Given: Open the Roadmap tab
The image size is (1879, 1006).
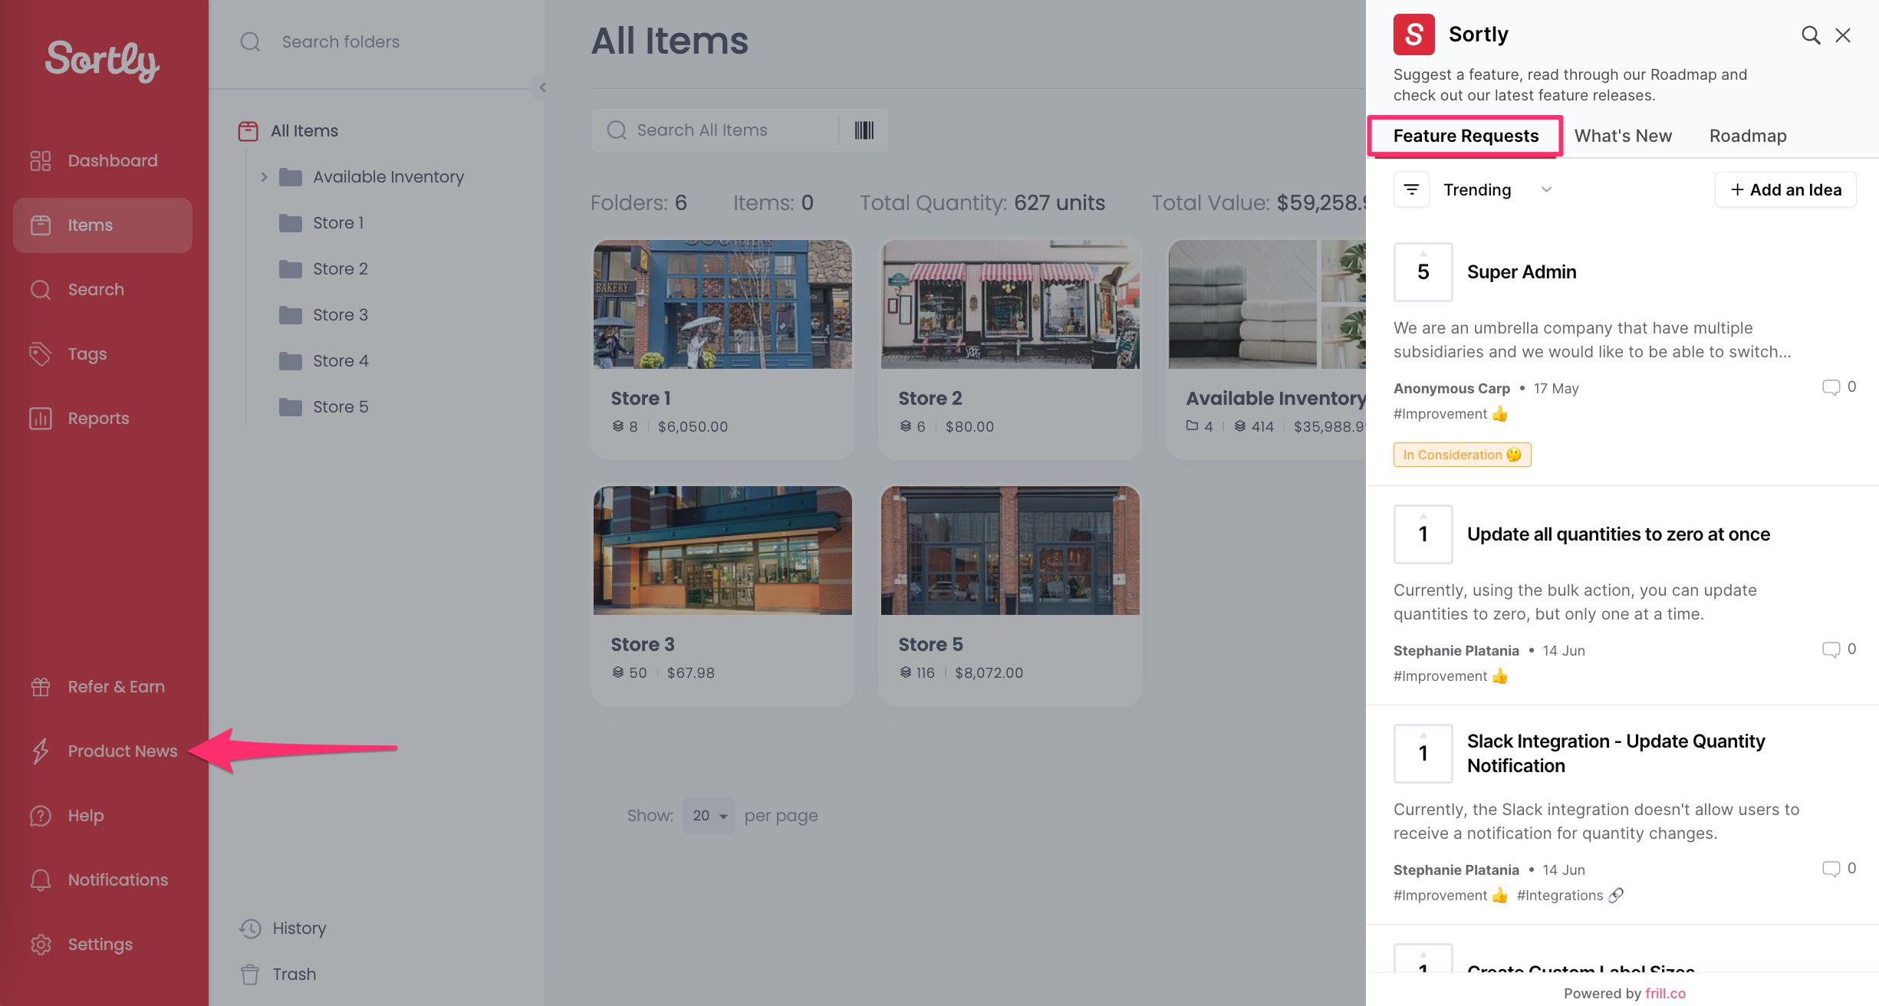Looking at the screenshot, I should (1747, 136).
